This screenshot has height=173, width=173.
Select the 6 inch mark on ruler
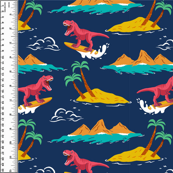[x=10, y=86]
